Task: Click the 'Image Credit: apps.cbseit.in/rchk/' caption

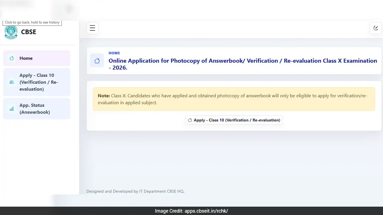Action: (191, 211)
